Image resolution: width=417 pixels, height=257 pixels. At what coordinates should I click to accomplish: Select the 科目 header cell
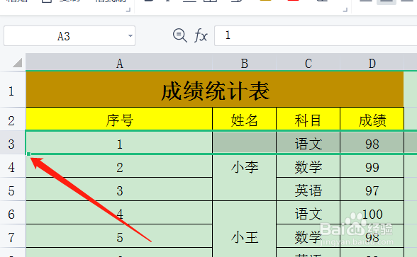coord(308,119)
